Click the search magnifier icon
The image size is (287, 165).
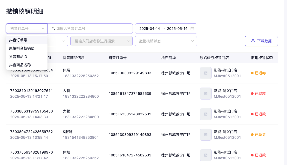tap(53, 29)
